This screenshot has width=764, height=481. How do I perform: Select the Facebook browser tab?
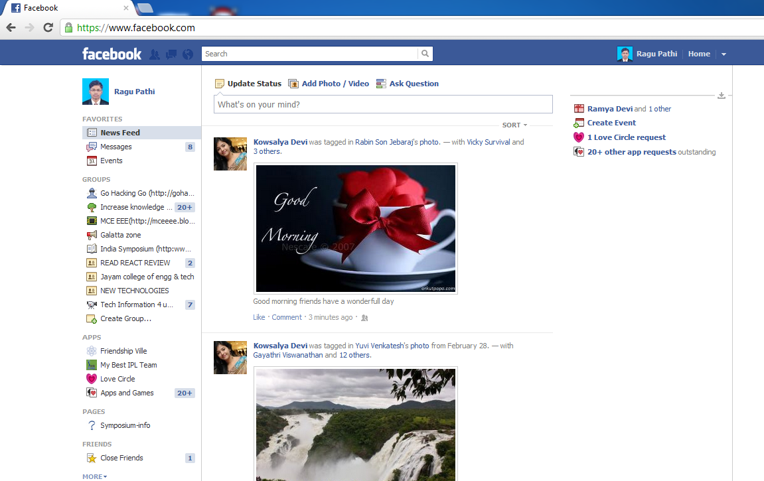pyautogui.click(x=68, y=8)
